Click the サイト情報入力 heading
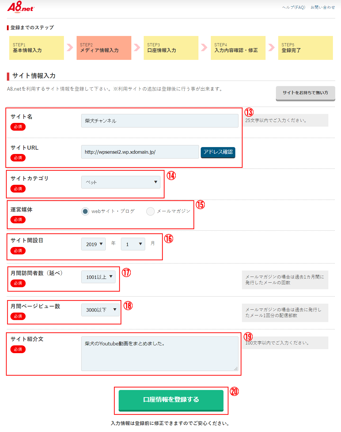The image size is (341, 432). coord(34,76)
